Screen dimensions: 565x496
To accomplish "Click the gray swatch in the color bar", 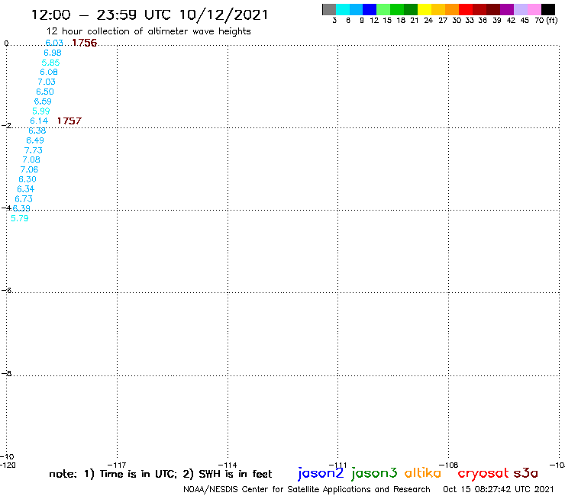I will pos(329,10).
